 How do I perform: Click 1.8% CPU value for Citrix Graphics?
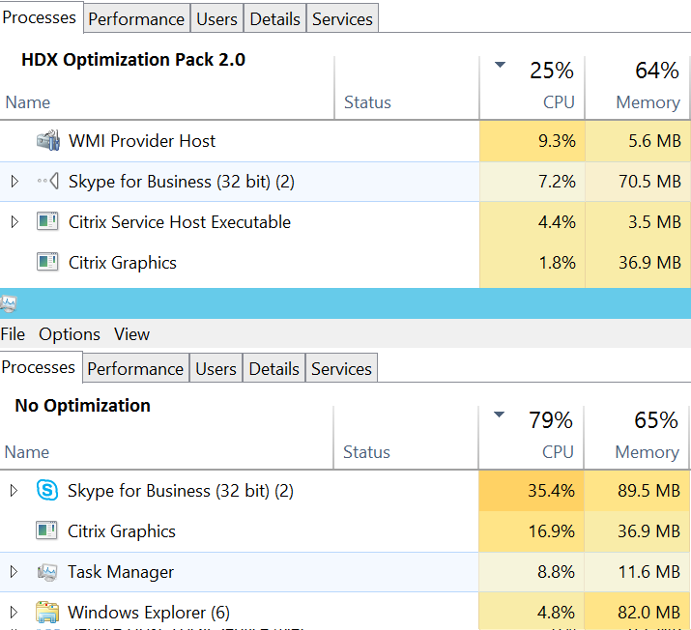[x=558, y=263]
